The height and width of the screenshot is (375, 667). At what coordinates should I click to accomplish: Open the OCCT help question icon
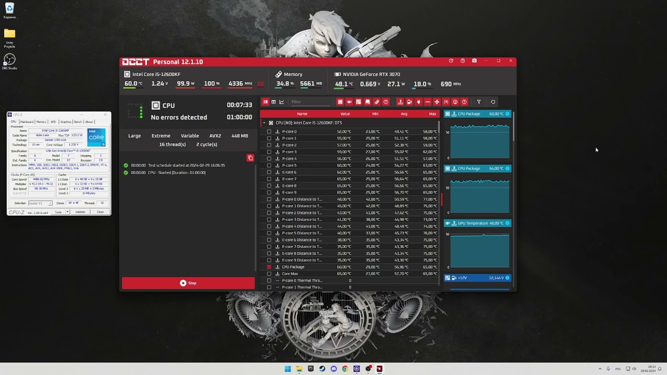tap(463, 61)
